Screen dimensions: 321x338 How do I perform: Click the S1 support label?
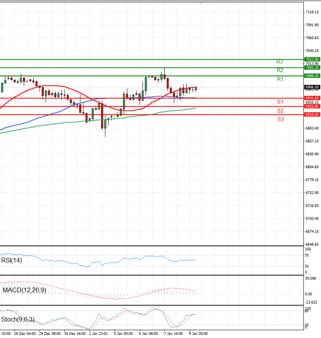tap(280, 102)
